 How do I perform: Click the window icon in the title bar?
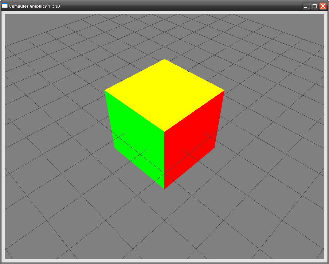[5, 6]
